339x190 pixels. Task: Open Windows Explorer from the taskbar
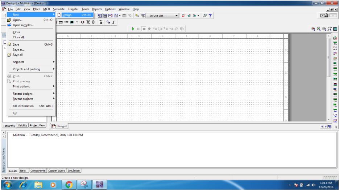coord(38,185)
